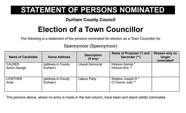Click the Election of a Town Councillor title

click(x=91, y=29)
